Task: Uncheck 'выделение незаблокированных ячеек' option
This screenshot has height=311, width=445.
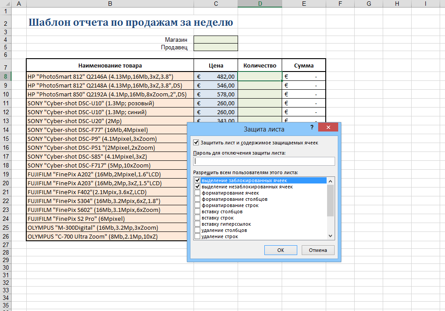Action: (198, 187)
